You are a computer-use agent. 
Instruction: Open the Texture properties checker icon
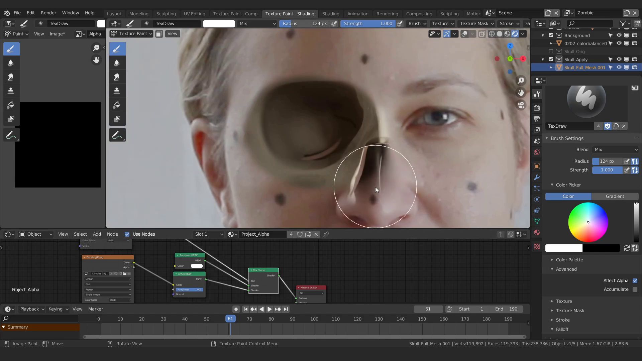[x=537, y=247]
